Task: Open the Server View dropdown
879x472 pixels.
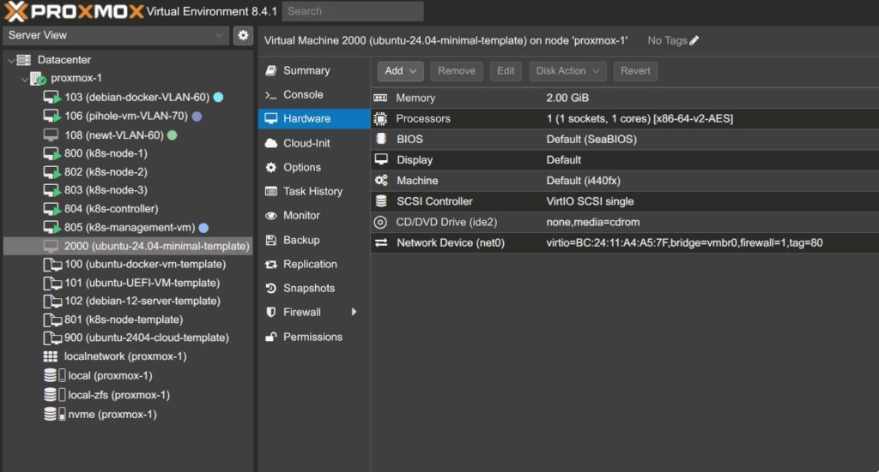Action: [116, 35]
